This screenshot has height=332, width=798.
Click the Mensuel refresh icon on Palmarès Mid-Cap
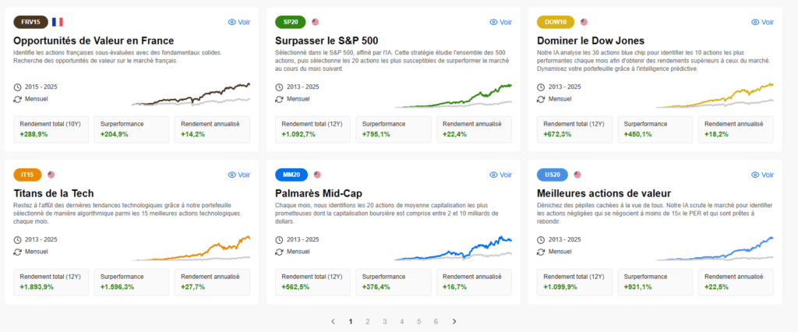[280, 252]
